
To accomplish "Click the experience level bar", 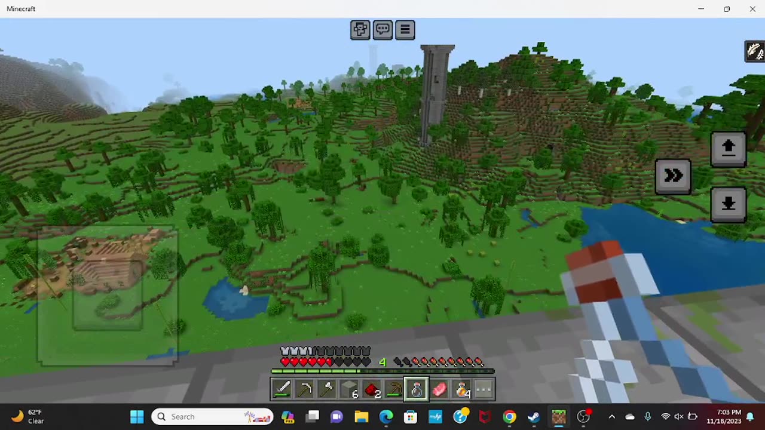I will (x=382, y=371).
